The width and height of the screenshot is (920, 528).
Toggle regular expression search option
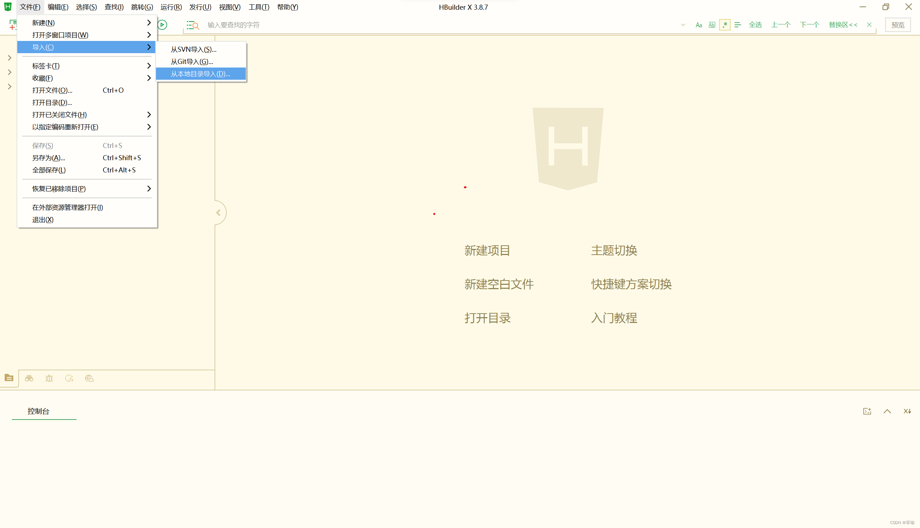[x=724, y=25]
